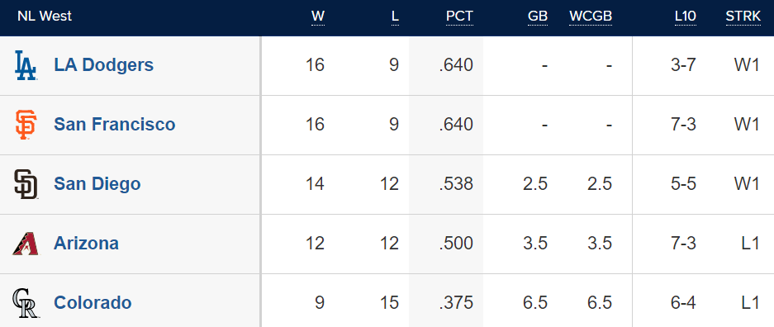Sort standings by L column header

click(x=395, y=17)
